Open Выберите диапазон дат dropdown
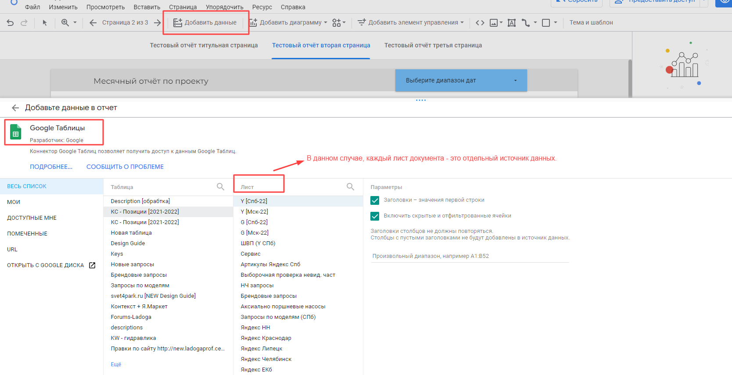 [461, 80]
